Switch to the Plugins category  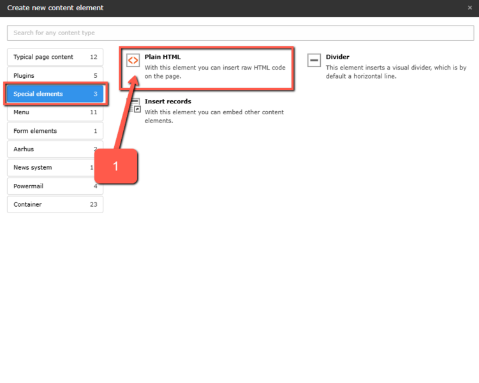point(55,75)
